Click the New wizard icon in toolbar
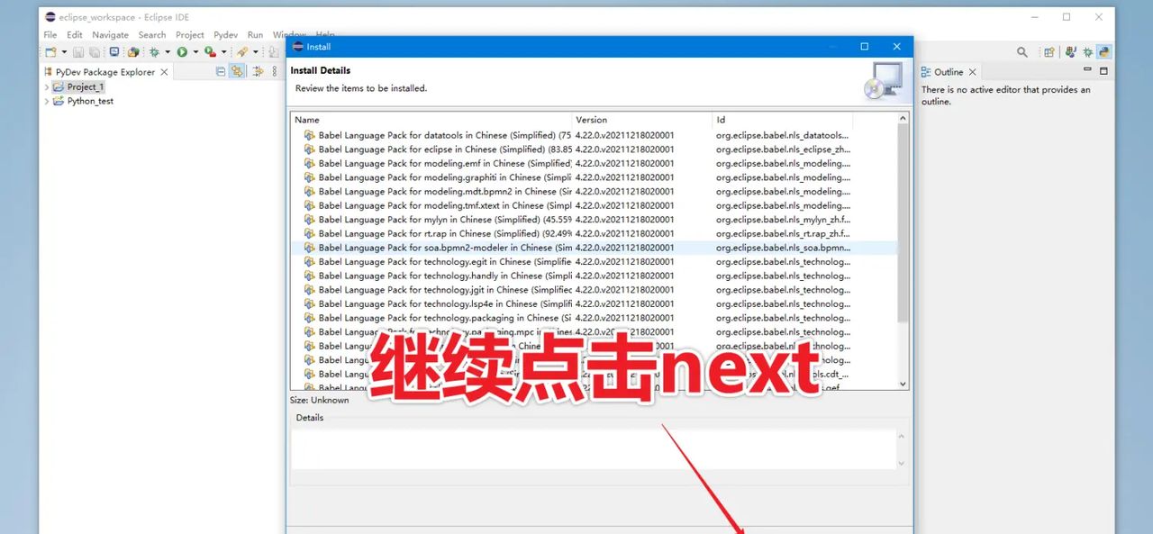 click(x=50, y=52)
